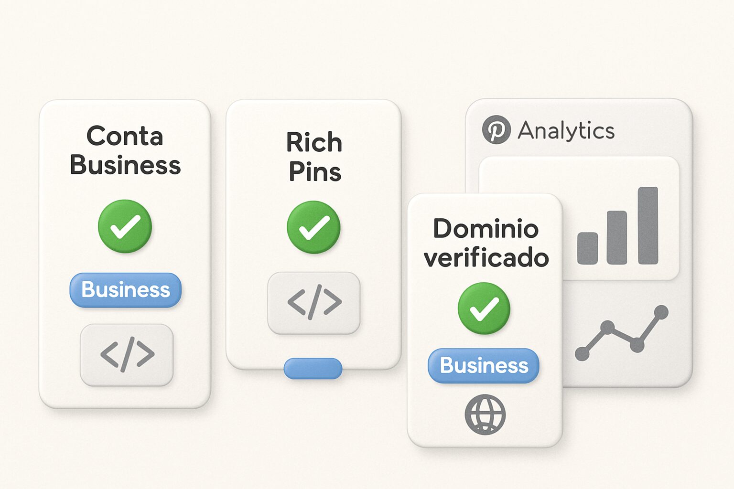Click the green checkmark under Dominio verificado

tap(484, 308)
